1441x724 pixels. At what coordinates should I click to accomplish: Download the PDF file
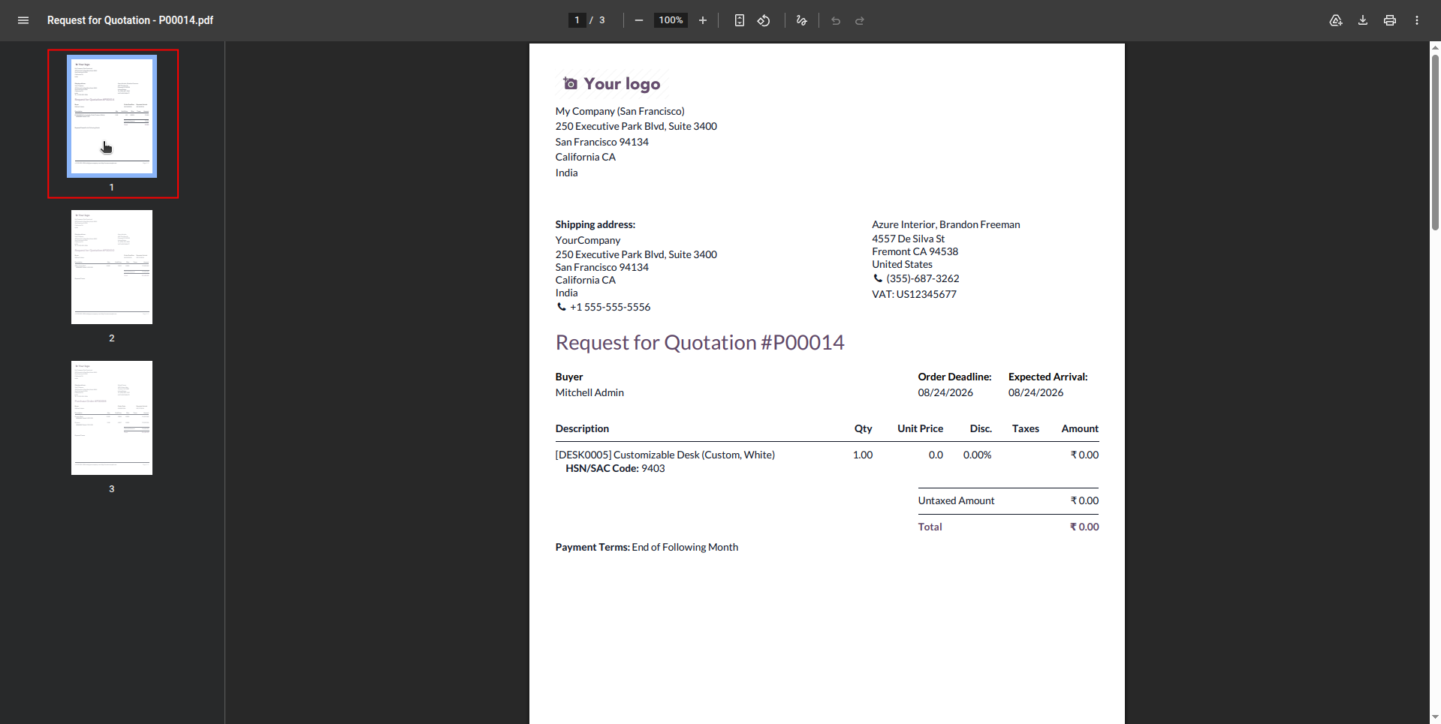pos(1363,20)
